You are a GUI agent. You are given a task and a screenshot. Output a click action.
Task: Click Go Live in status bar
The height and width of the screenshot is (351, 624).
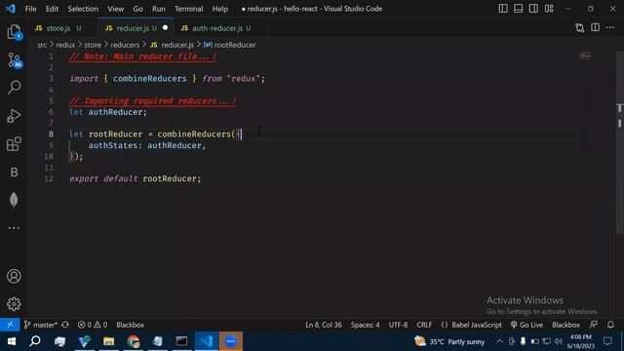pyautogui.click(x=526, y=325)
